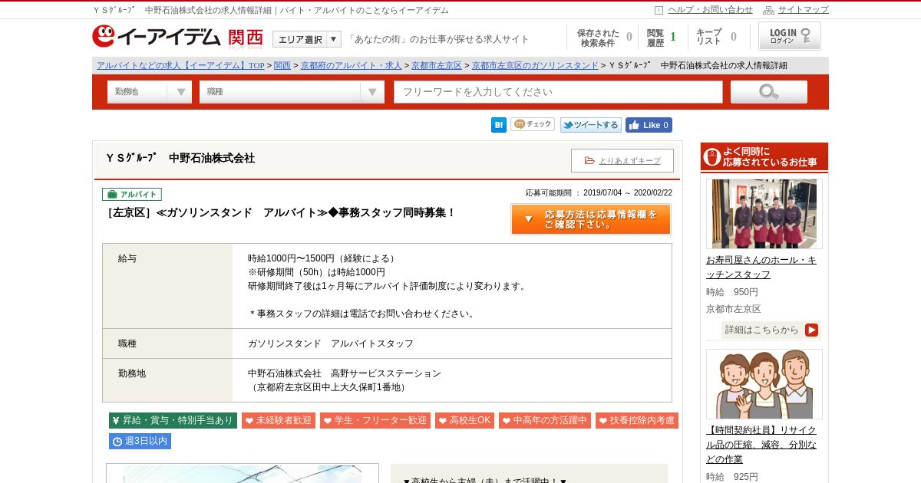The image size is (921, 483).
Task: Open サイトマップ link
Action: point(804,10)
